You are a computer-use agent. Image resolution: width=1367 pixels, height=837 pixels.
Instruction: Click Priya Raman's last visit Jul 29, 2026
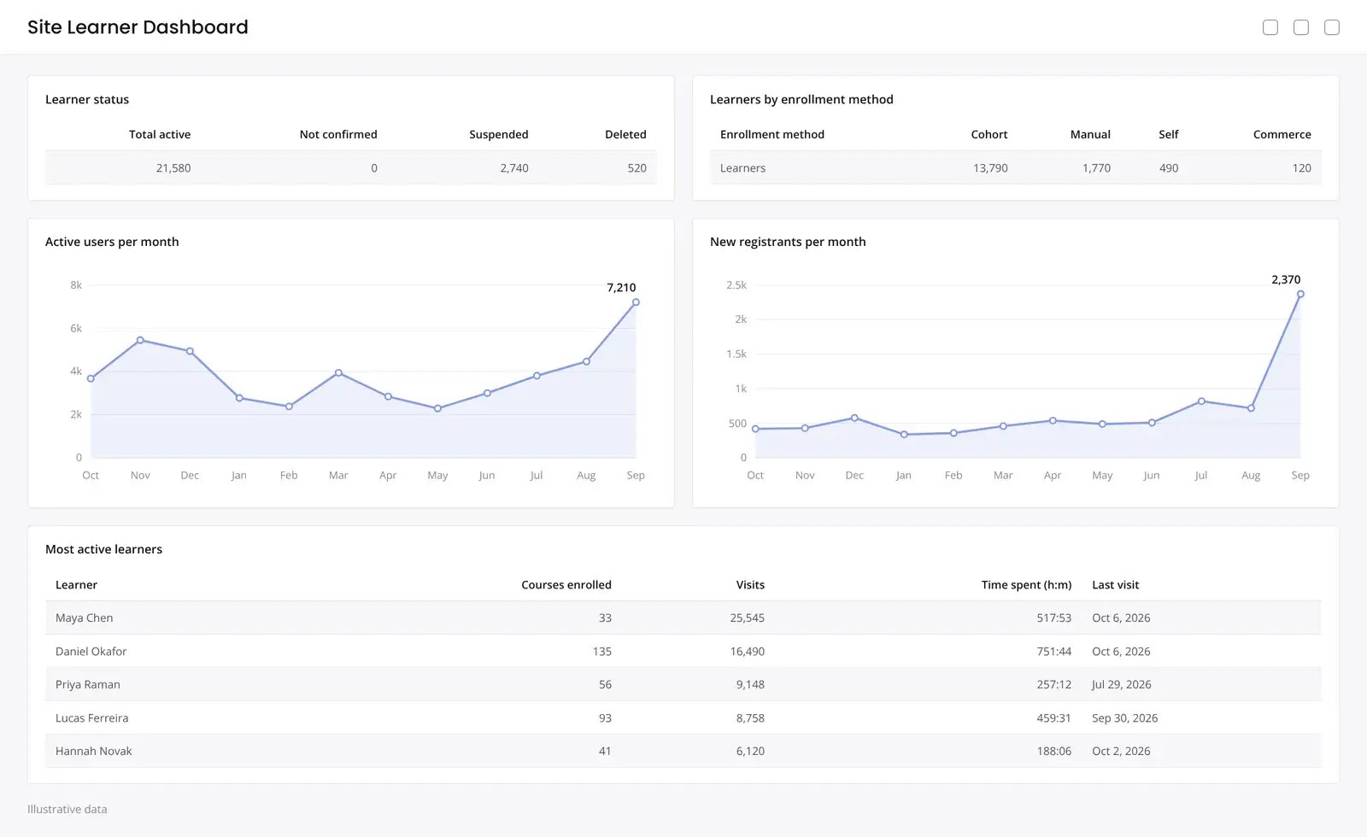coord(1121,684)
